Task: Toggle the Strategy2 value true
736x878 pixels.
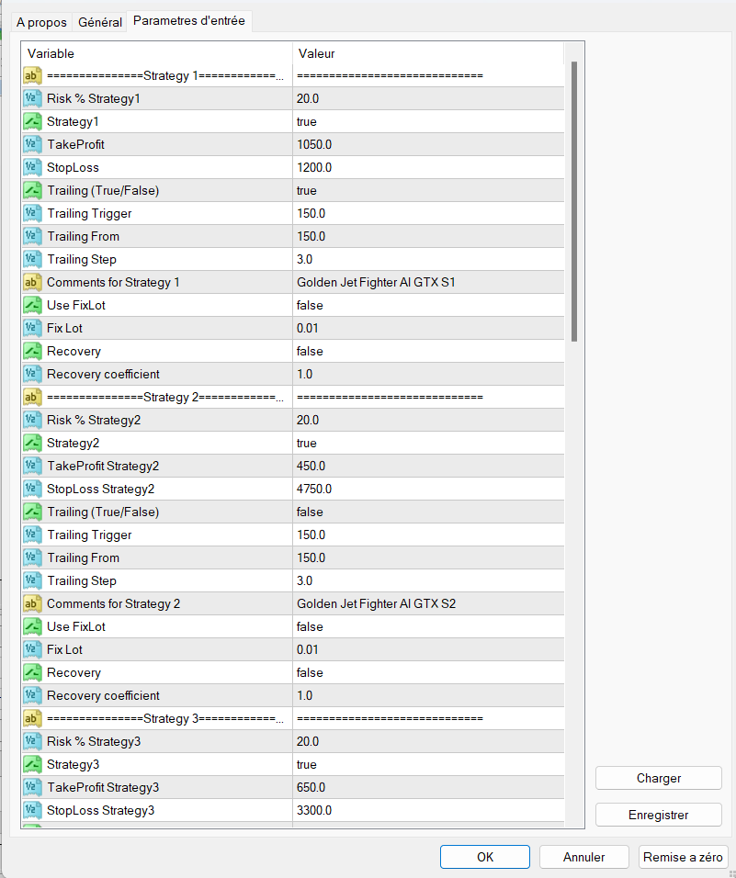Action: (307, 443)
